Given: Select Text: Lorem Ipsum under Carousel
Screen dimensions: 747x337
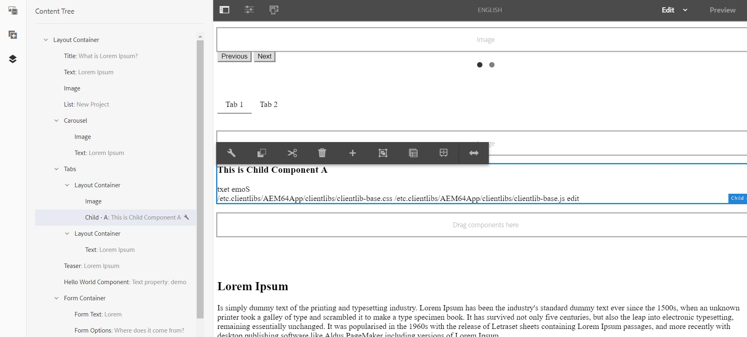Looking at the screenshot, I should click(116, 153).
